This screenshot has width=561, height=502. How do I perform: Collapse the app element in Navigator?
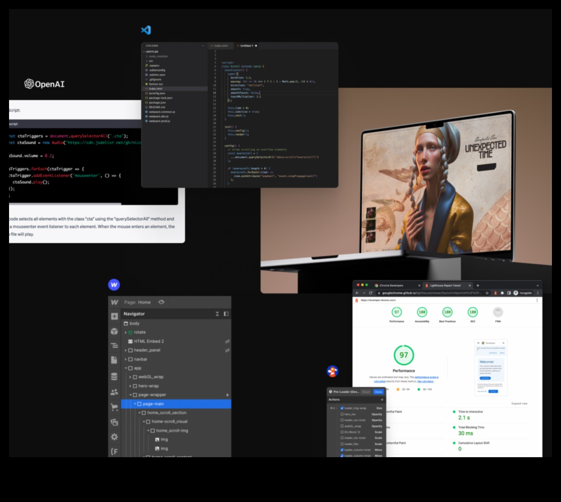pyautogui.click(x=126, y=368)
